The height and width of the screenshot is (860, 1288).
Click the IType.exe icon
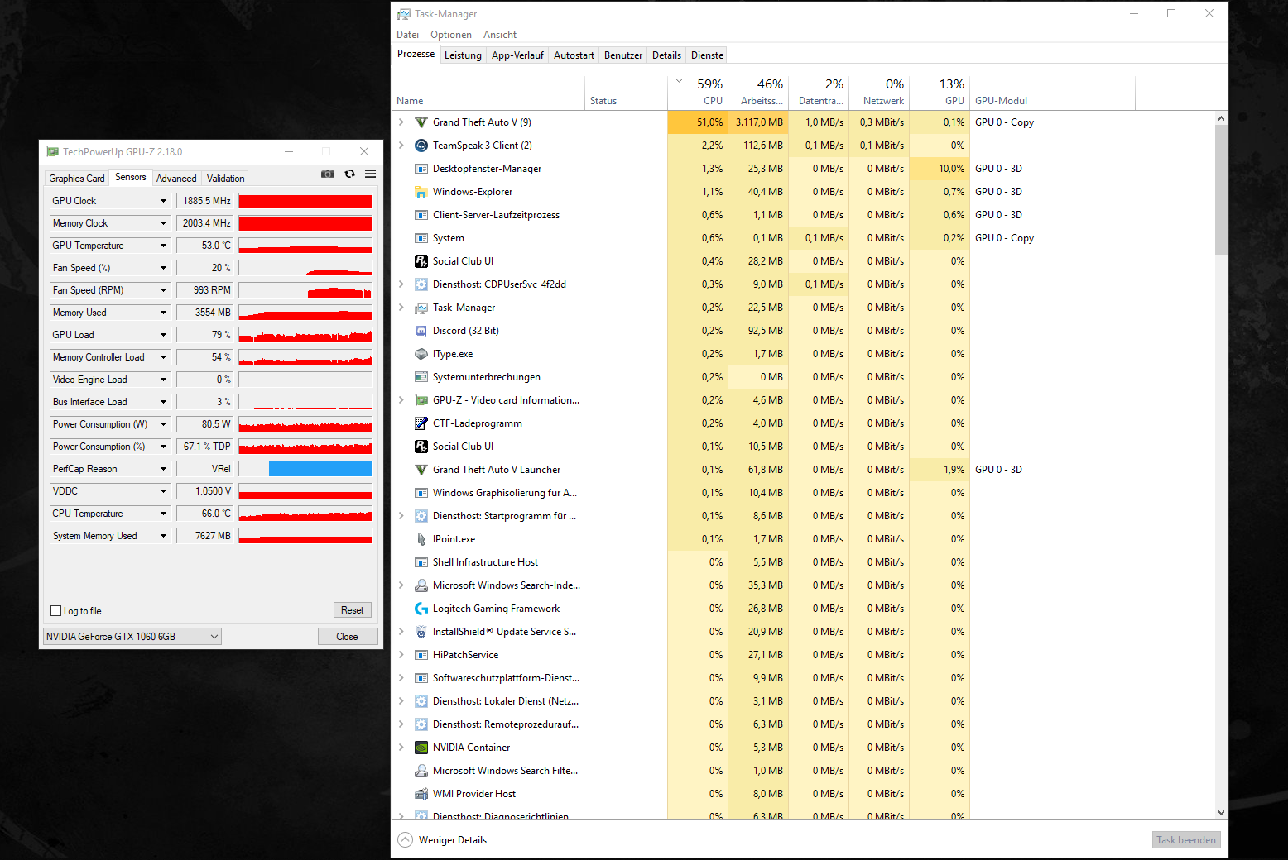click(x=421, y=354)
